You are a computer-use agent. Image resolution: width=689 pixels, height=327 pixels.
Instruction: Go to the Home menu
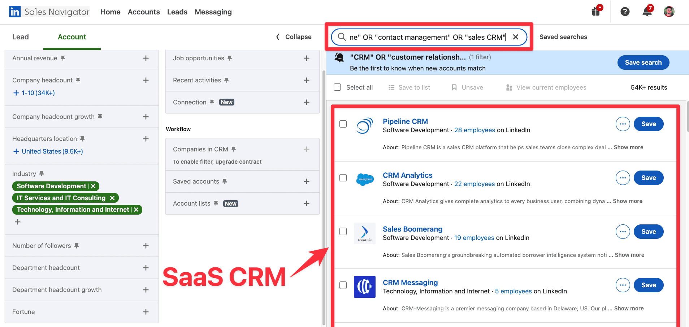click(x=110, y=12)
